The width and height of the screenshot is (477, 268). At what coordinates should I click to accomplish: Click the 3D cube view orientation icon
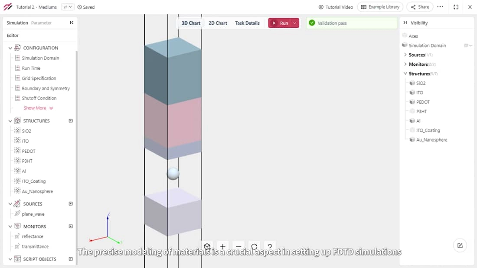207,246
